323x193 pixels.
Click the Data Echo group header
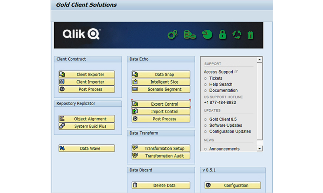pyautogui.click(x=161, y=59)
